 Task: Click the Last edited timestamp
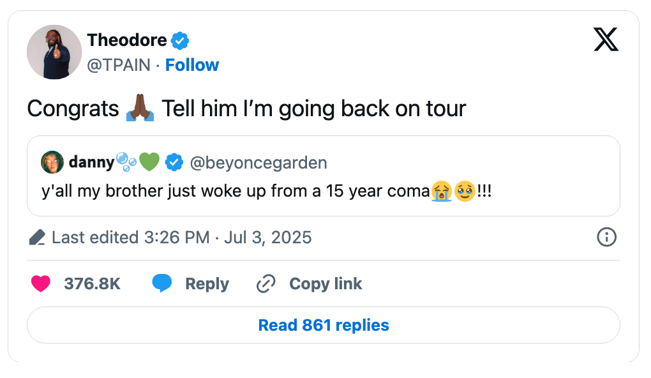181,237
